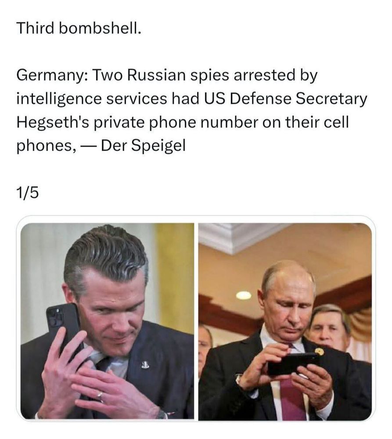The height and width of the screenshot is (439, 392).
Task: Click the gold round lapel badge in right photo
Action: tap(319, 352)
